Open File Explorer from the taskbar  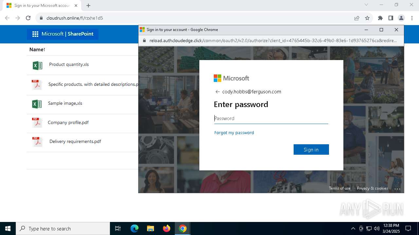point(150,228)
